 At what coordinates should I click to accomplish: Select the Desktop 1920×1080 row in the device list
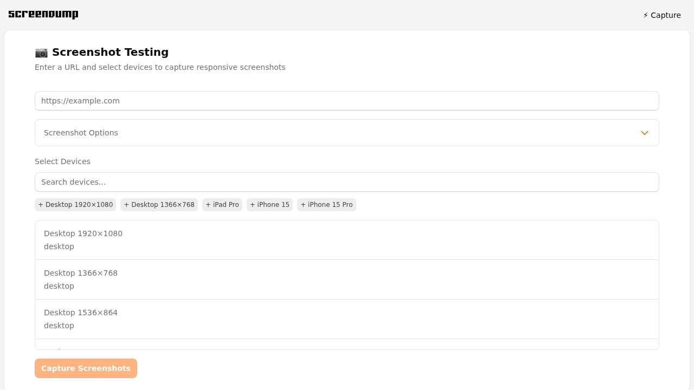(347, 240)
